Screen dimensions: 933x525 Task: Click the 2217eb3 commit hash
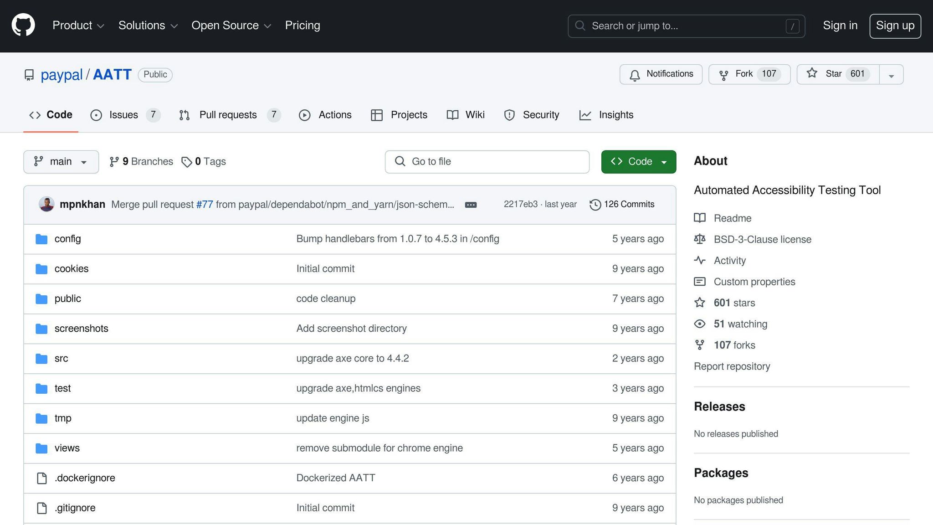pos(520,205)
